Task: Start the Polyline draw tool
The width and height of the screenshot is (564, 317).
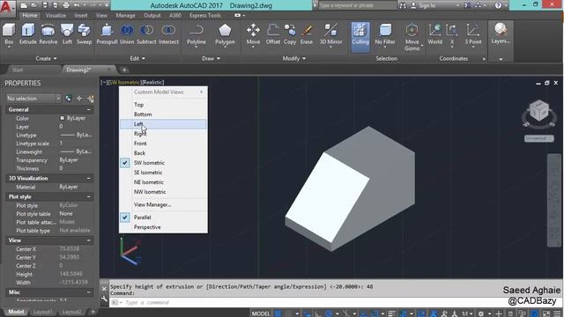Action: [197, 34]
